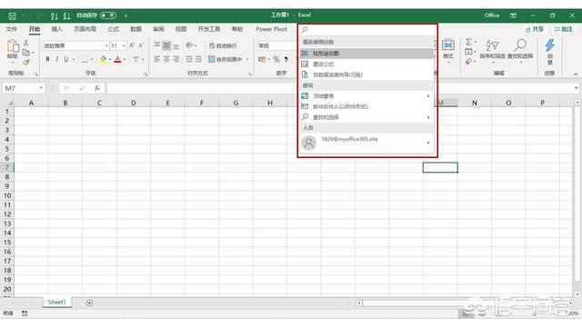Activate the Format Painter brush
Image resolution: width=582 pixels, height=327 pixels.
pyautogui.click(x=26, y=63)
